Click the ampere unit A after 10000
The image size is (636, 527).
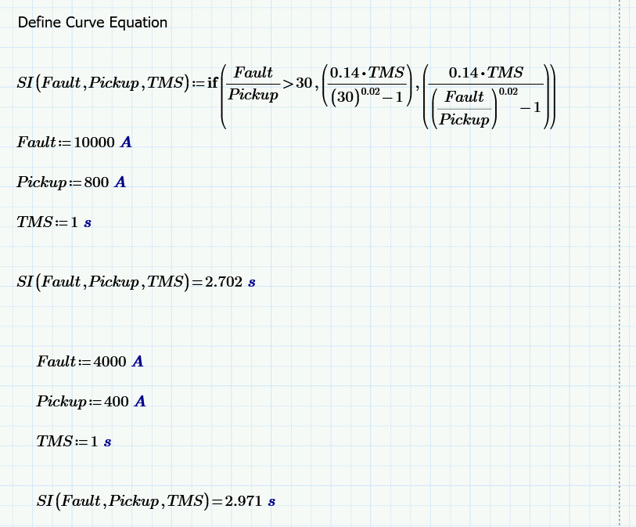[x=127, y=142]
